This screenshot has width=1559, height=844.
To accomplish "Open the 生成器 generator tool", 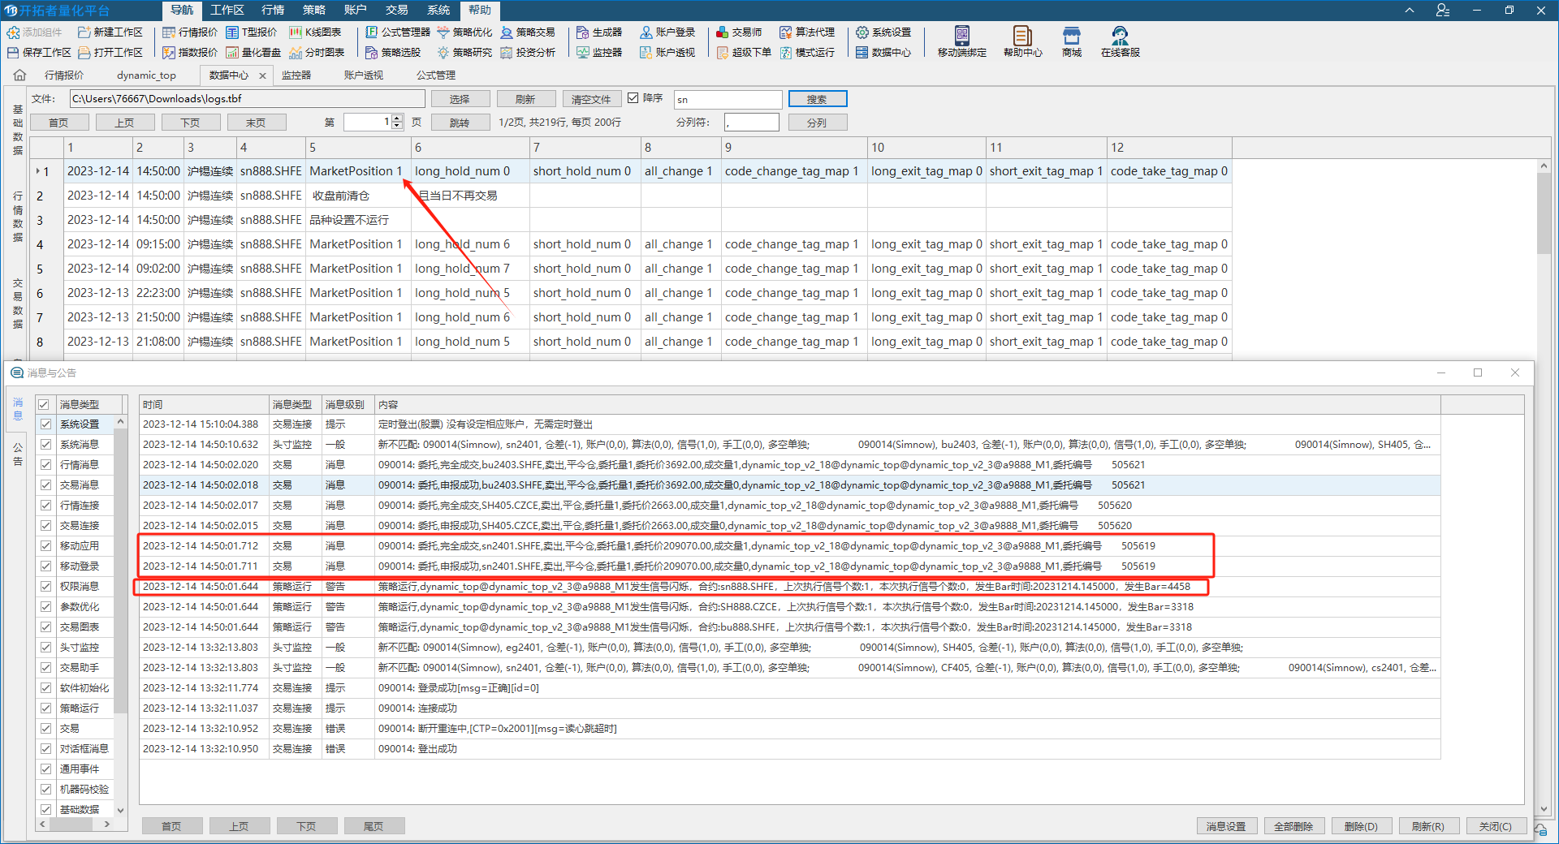I will coord(599,32).
